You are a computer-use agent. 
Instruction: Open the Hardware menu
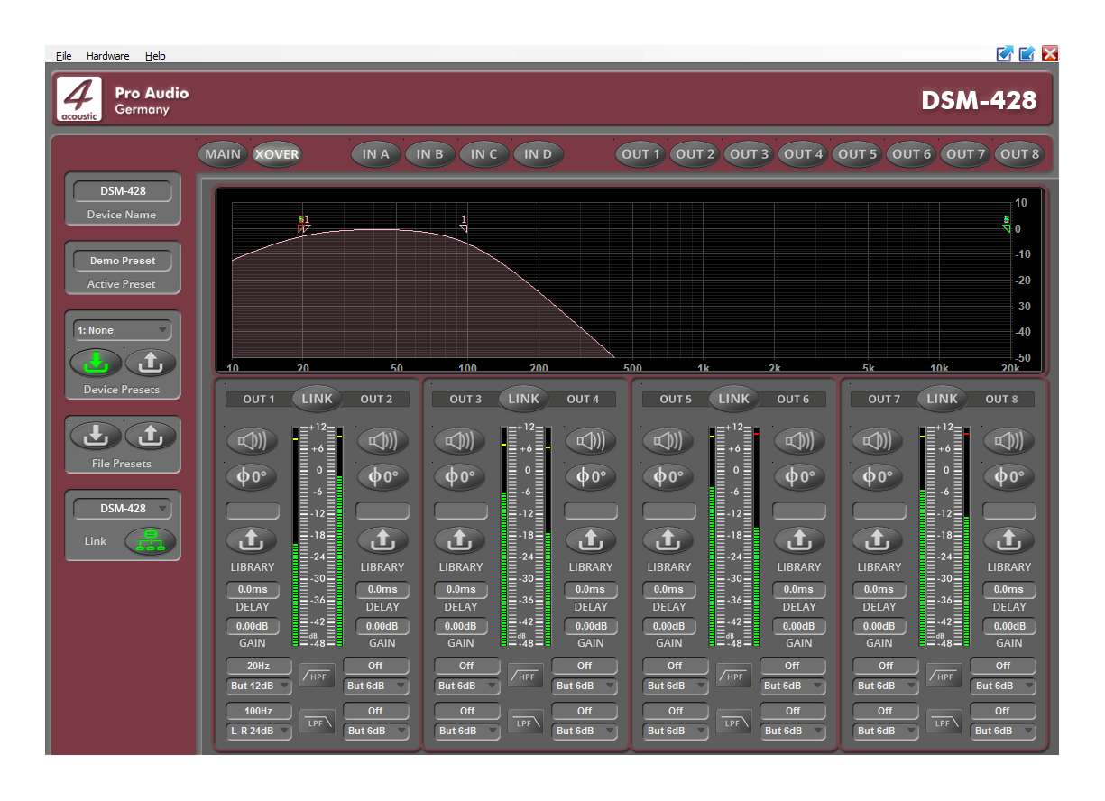pyautogui.click(x=107, y=56)
